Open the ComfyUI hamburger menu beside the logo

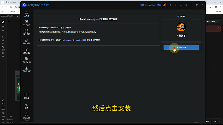(9, 21)
